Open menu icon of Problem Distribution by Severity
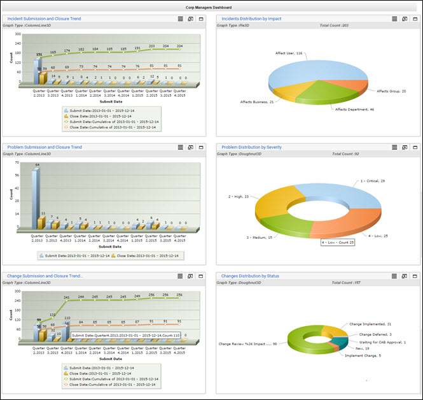The height and width of the screenshot is (400, 423). [x=394, y=147]
